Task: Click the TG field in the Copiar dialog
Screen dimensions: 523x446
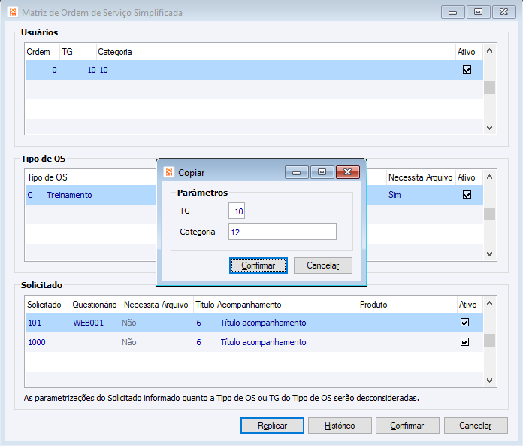Action: click(x=237, y=211)
